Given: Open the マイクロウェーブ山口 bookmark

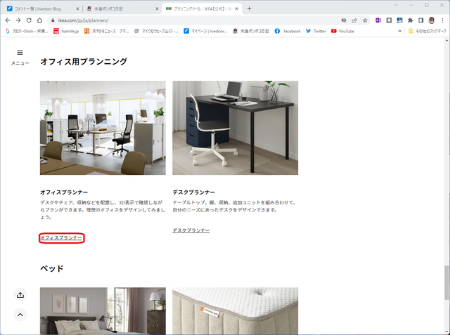Looking at the screenshot, I should pos(156,31).
